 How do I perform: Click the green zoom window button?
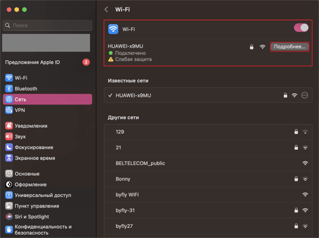click(x=24, y=10)
